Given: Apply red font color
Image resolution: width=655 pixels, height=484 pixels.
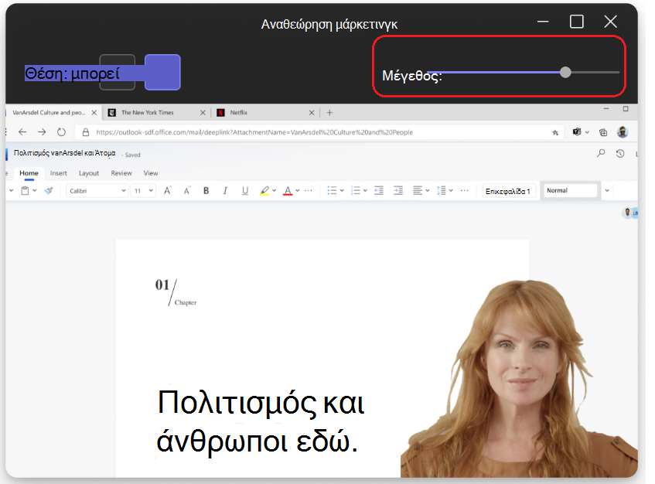Looking at the screenshot, I should (x=288, y=191).
